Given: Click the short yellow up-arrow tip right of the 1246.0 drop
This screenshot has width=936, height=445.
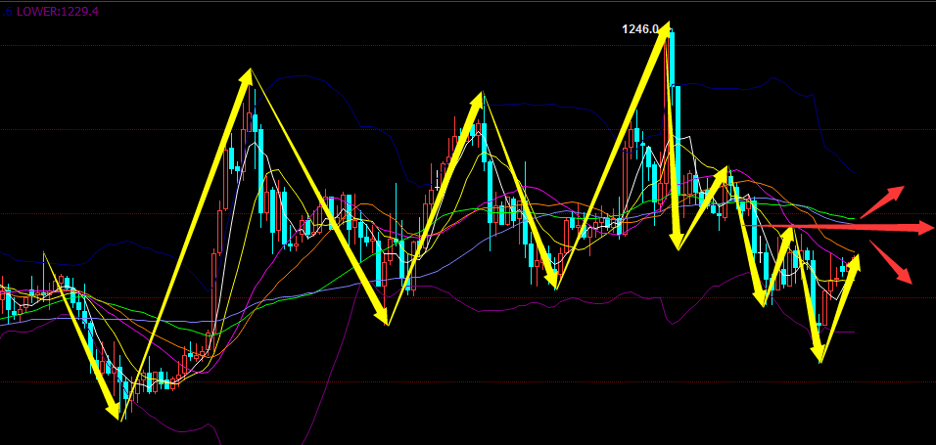Looking at the screenshot, I should click(x=725, y=171).
